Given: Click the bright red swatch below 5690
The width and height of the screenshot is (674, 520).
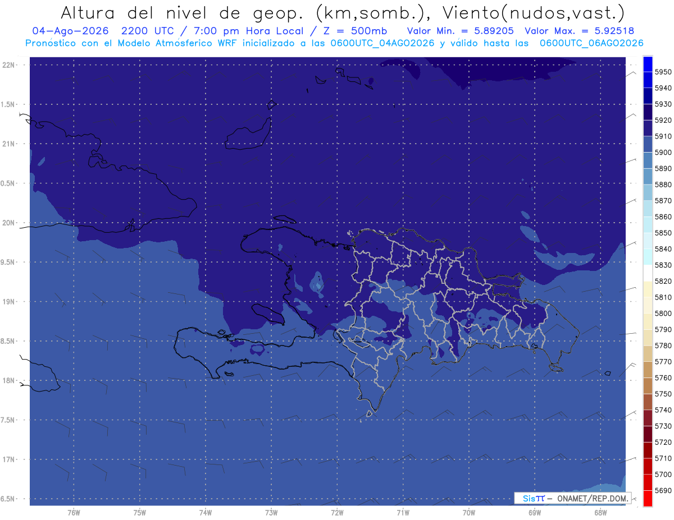Looking at the screenshot, I should pyautogui.click(x=648, y=498).
